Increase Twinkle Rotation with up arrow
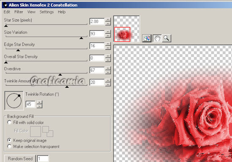Screen dimensions: 232x162 [39, 103]
